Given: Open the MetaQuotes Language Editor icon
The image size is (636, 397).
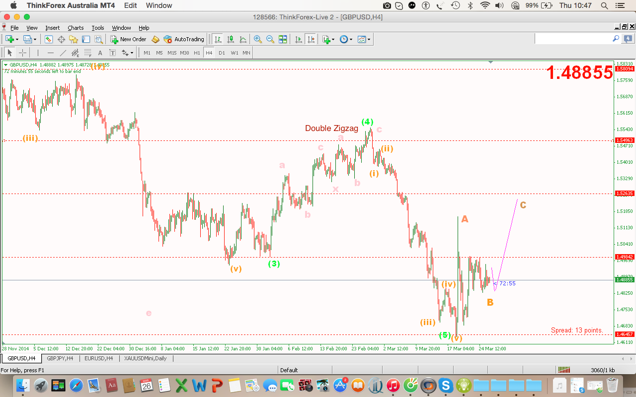Looking at the screenshot, I should coord(155,39).
